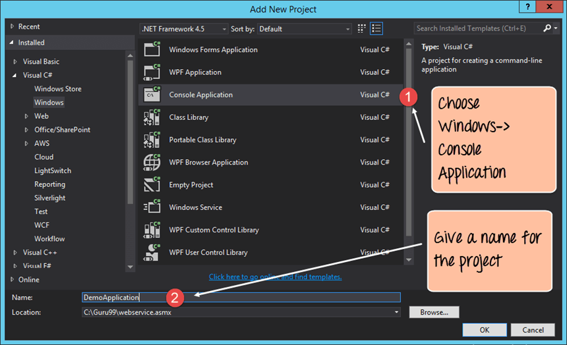
Task: Collapse the Visual C# tree node
Action: [16, 76]
